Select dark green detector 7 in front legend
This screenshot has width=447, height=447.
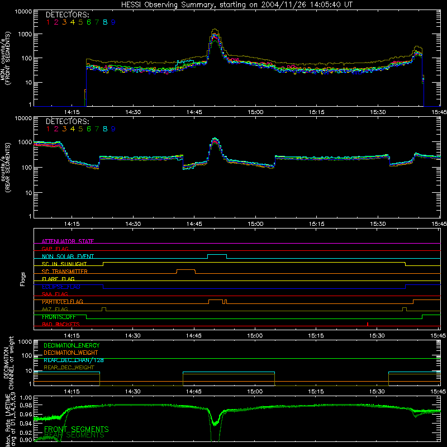97,22
